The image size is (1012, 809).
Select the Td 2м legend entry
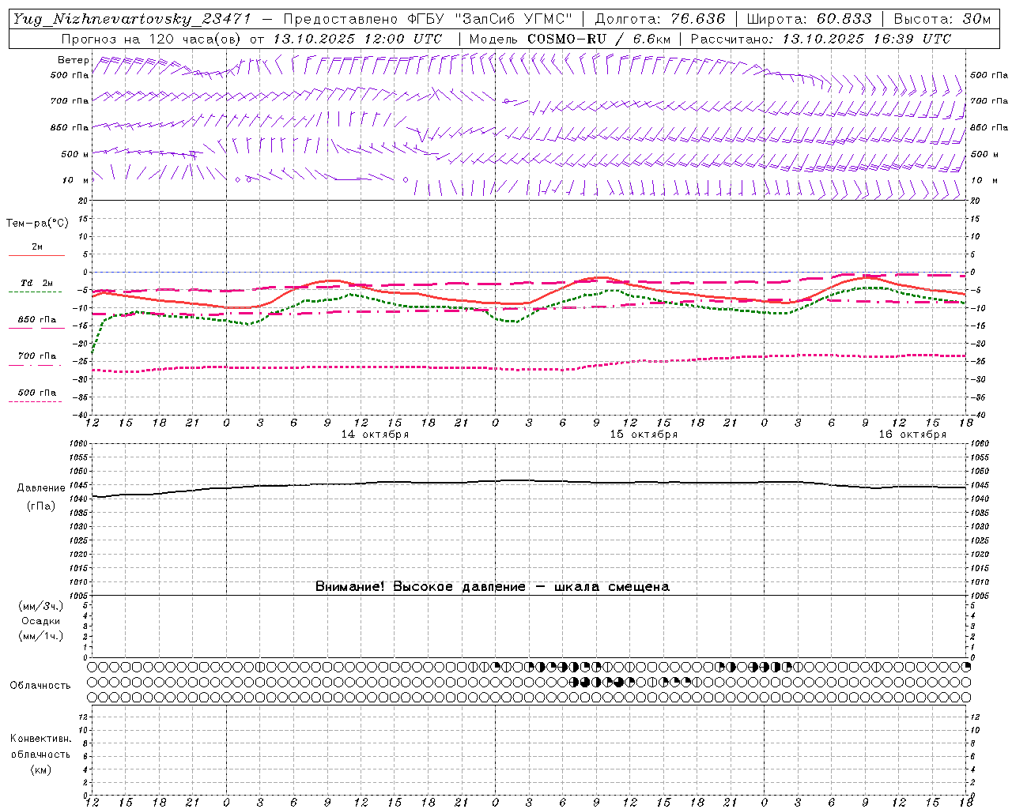[36, 283]
